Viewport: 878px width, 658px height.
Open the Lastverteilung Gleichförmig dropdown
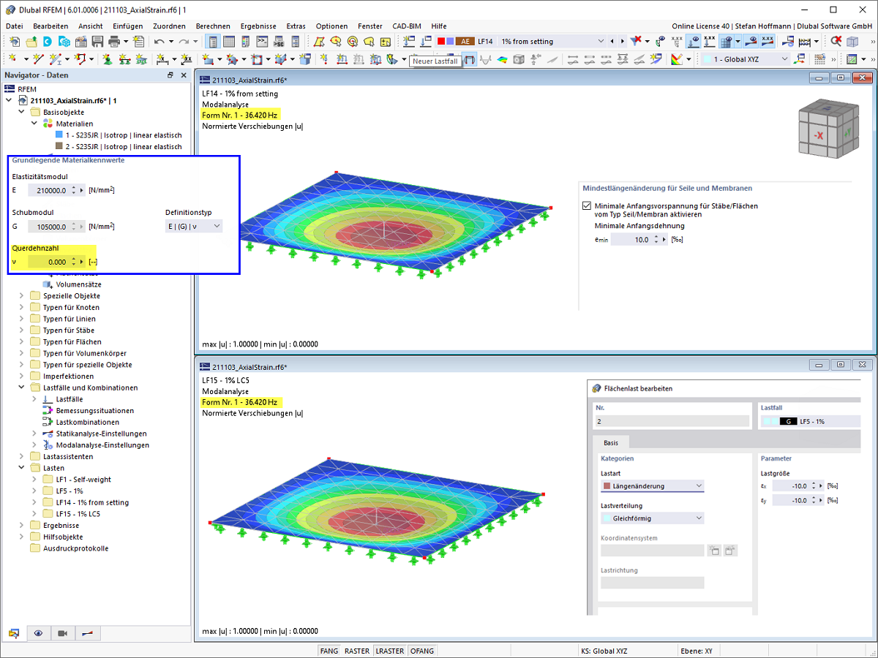652,518
